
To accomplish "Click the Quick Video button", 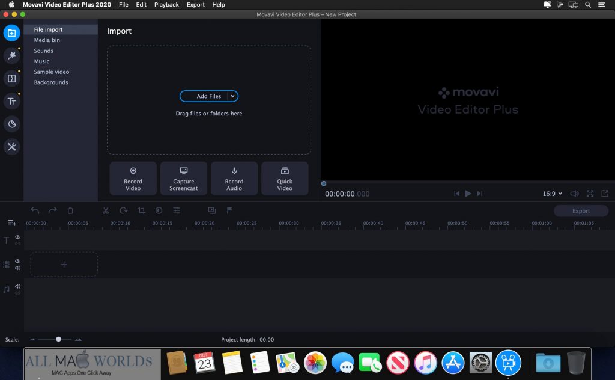I will [x=285, y=179].
